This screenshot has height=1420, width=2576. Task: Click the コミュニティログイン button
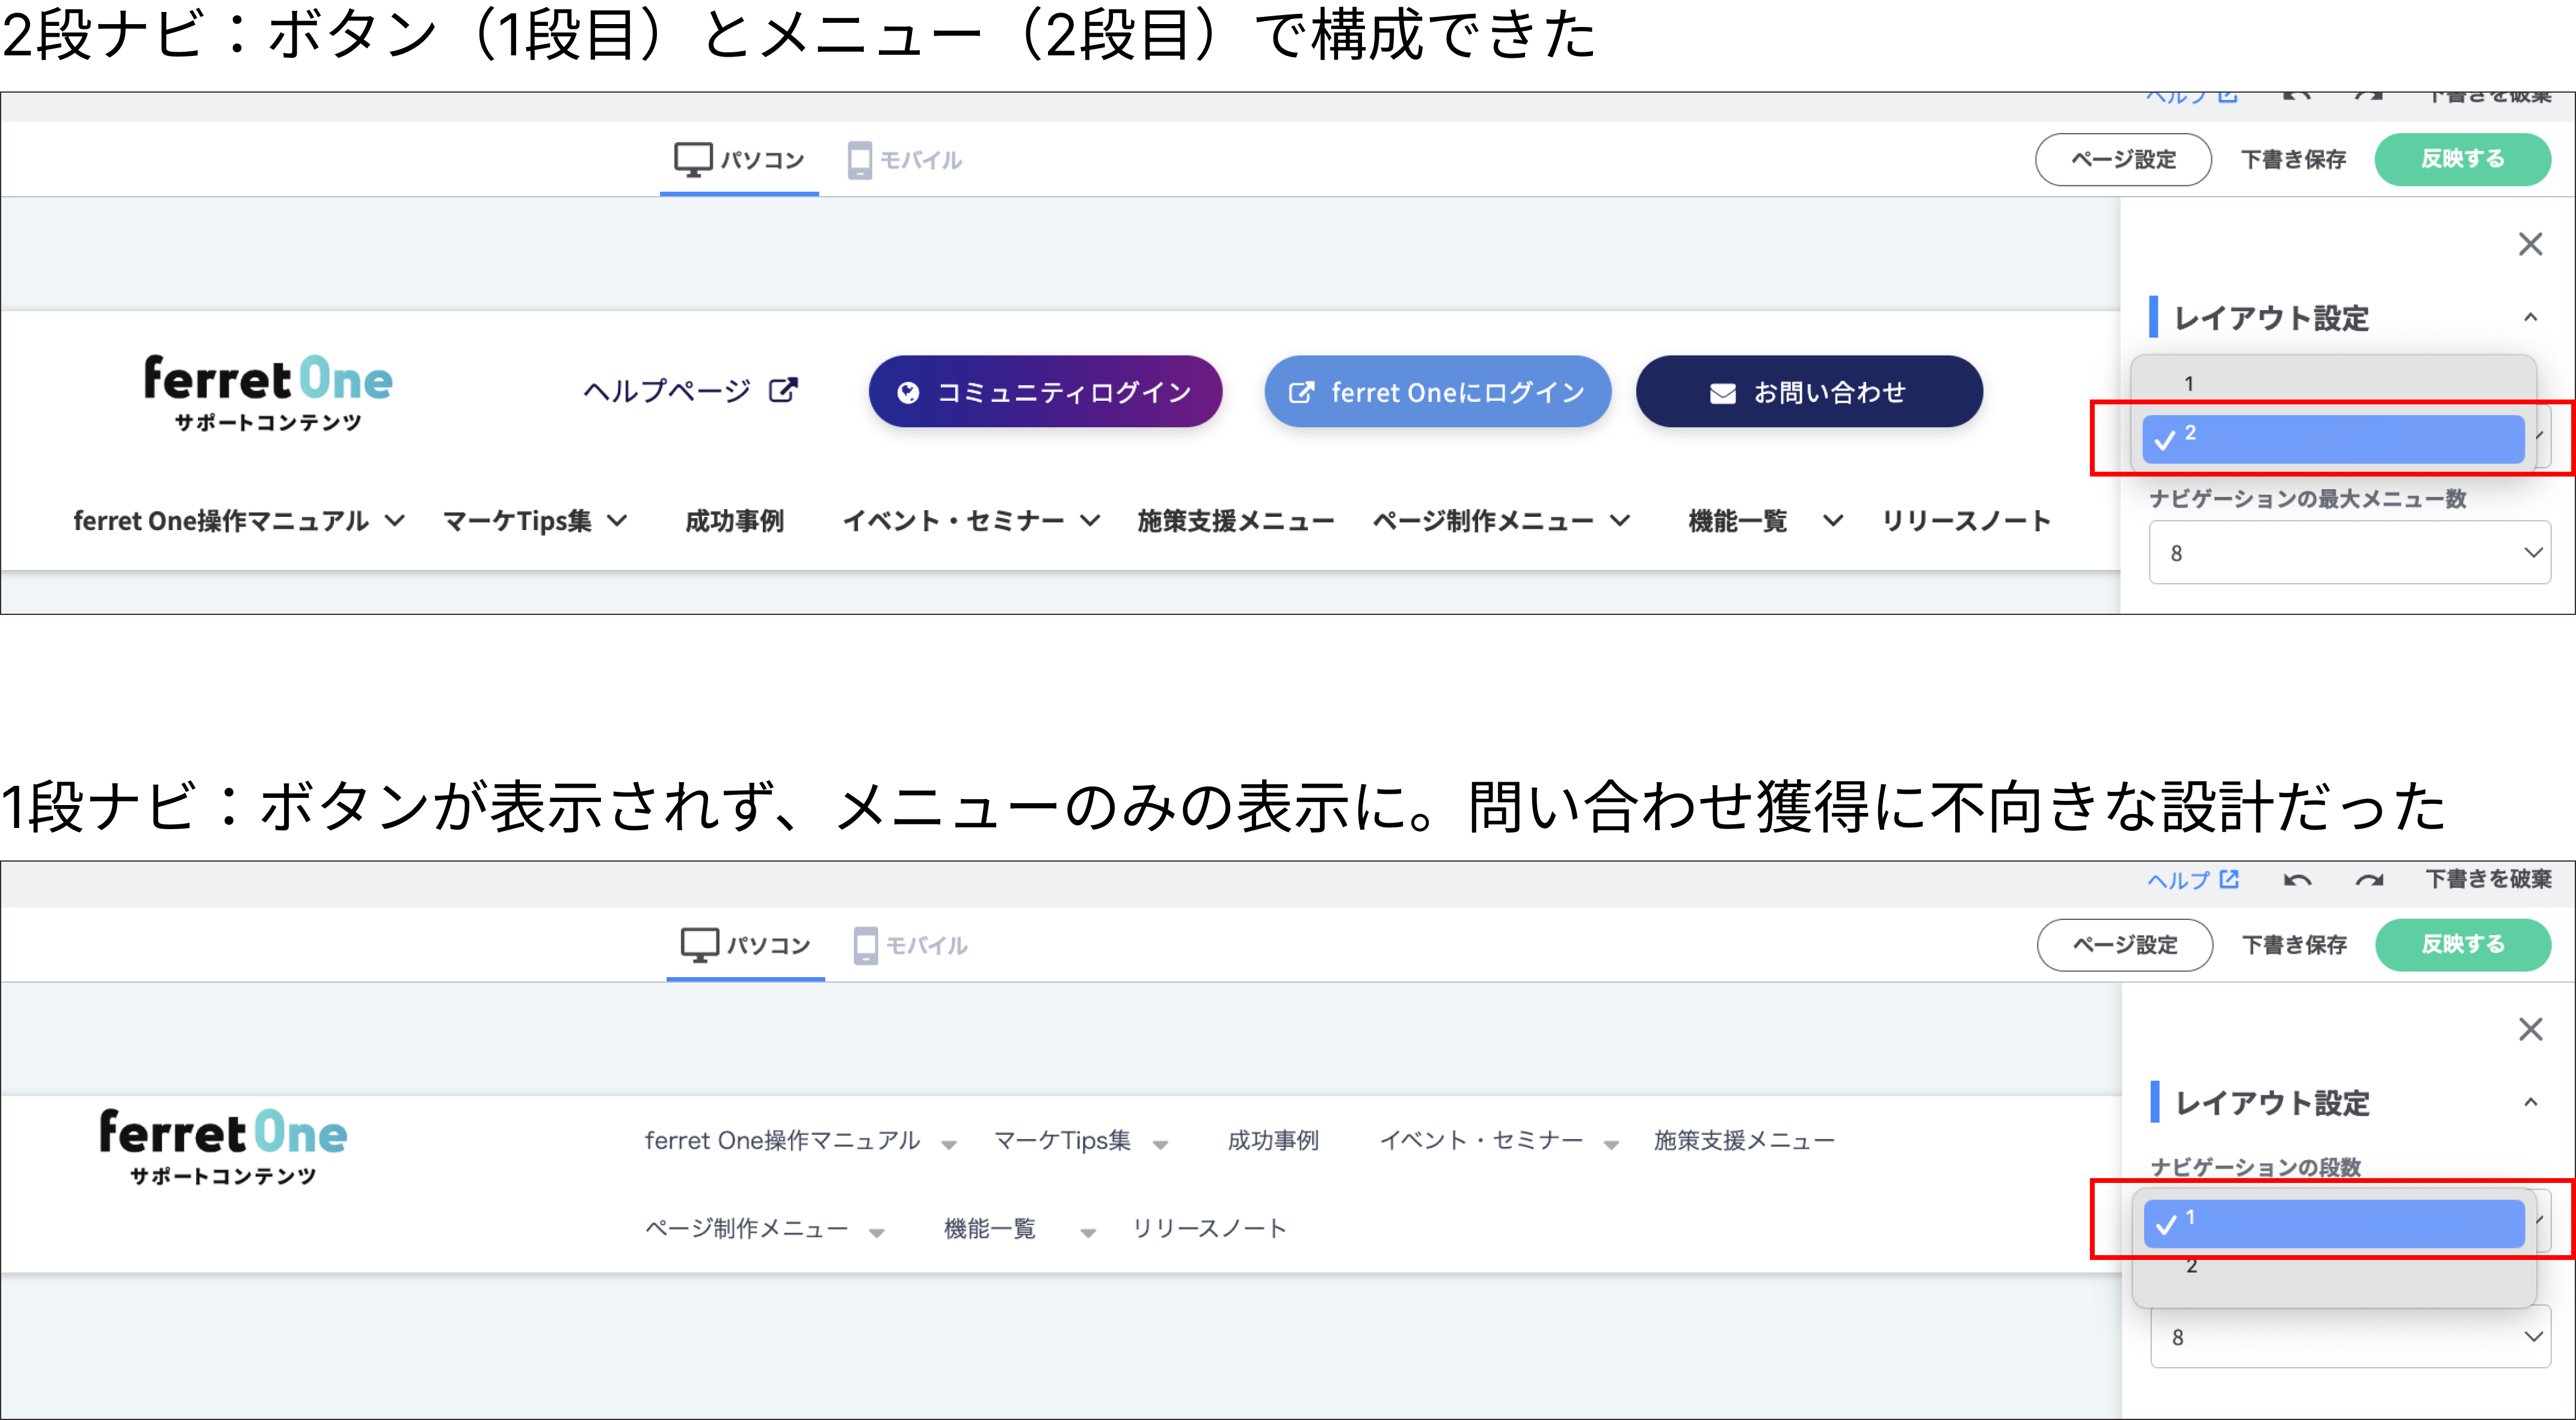point(1045,392)
